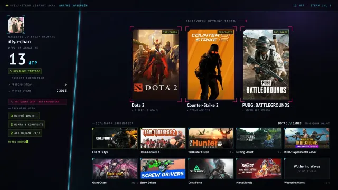Image resolution: width=338 pixels, height=190 pixels.
Task: Select the Screw Drivers game tile
Action: 163,169
